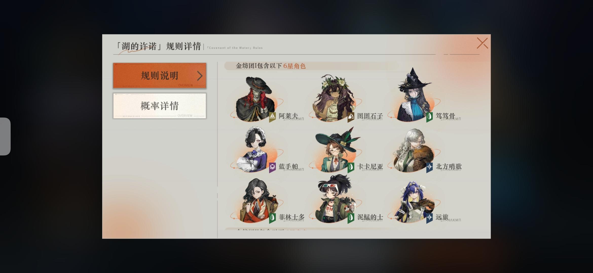
Task: Click the purple spirit icon beside 蓝手帕
Action: click(272, 167)
